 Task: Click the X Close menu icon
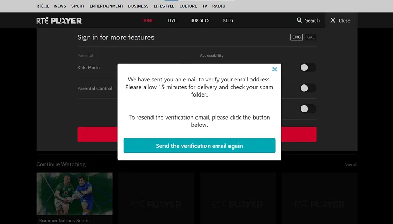coord(333,20)
